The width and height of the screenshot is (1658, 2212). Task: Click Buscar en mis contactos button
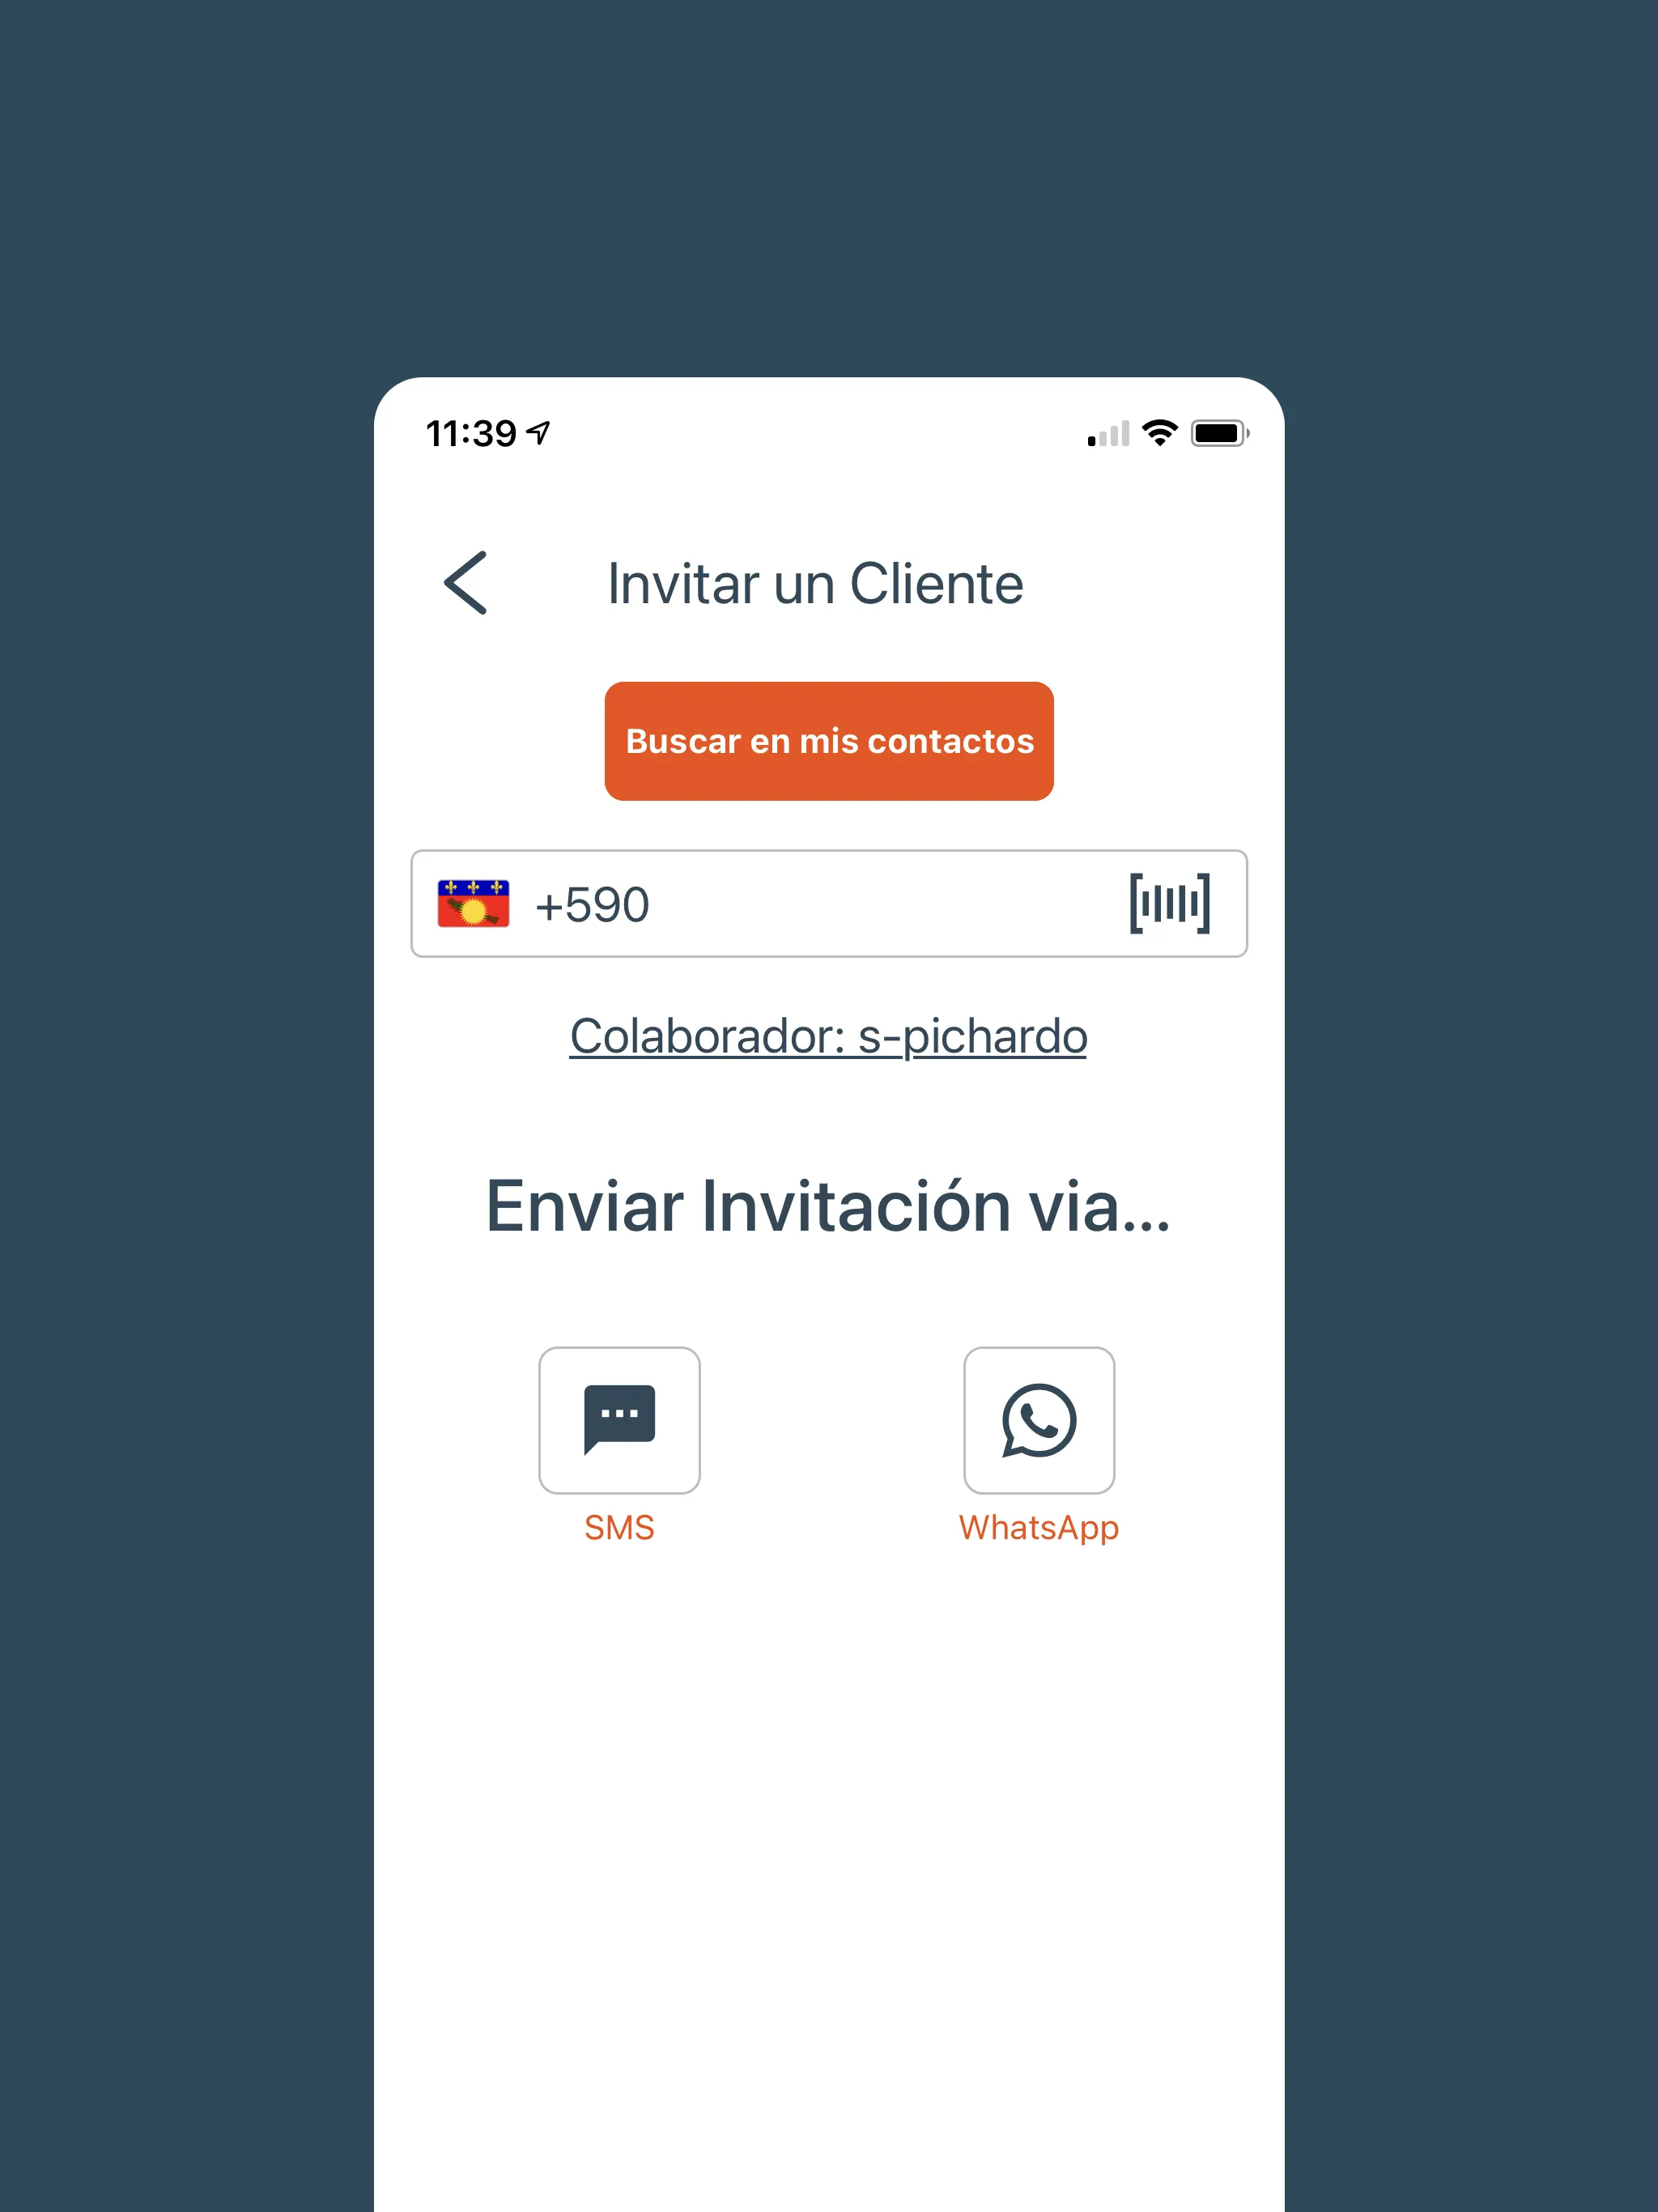click(x=829, y=740)
